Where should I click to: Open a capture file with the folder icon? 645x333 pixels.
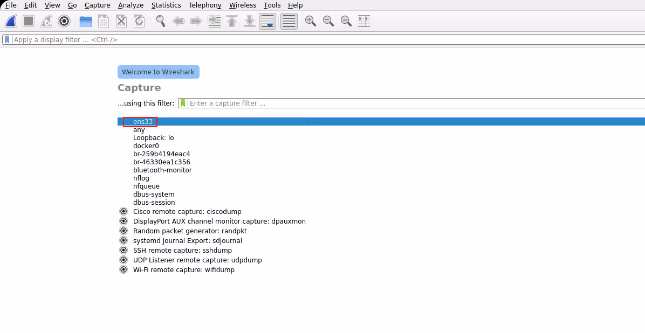[85, 21]
